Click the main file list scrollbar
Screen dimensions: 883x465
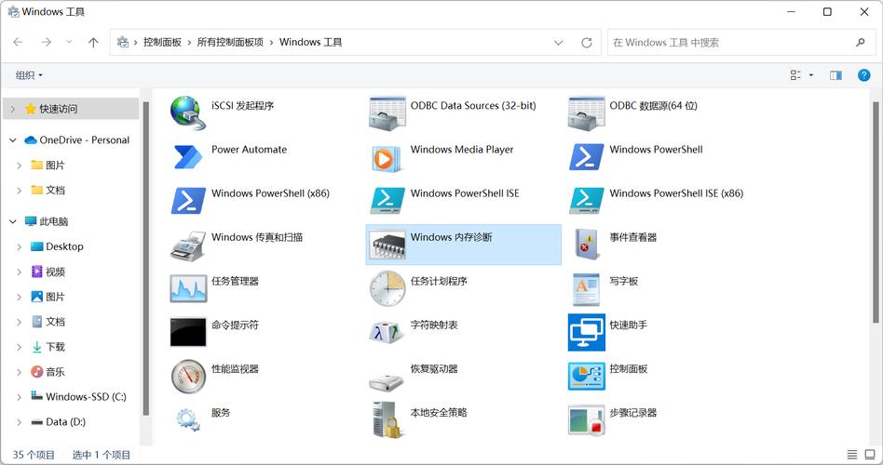876,212
